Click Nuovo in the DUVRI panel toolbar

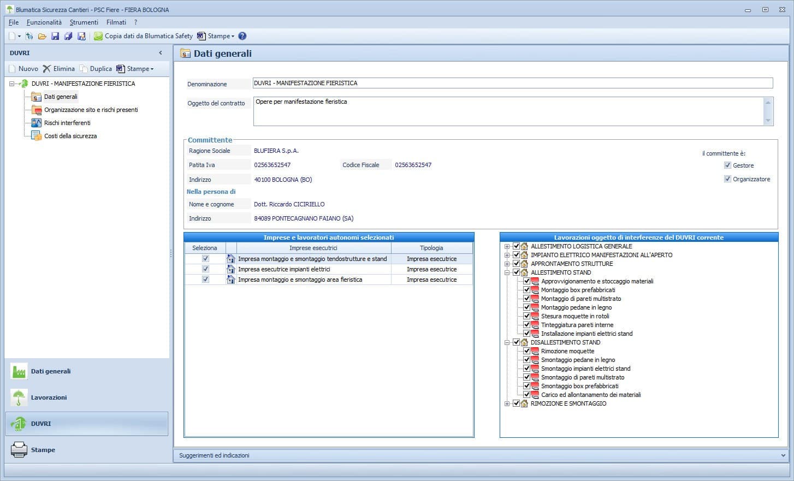(x=23, y=69)
